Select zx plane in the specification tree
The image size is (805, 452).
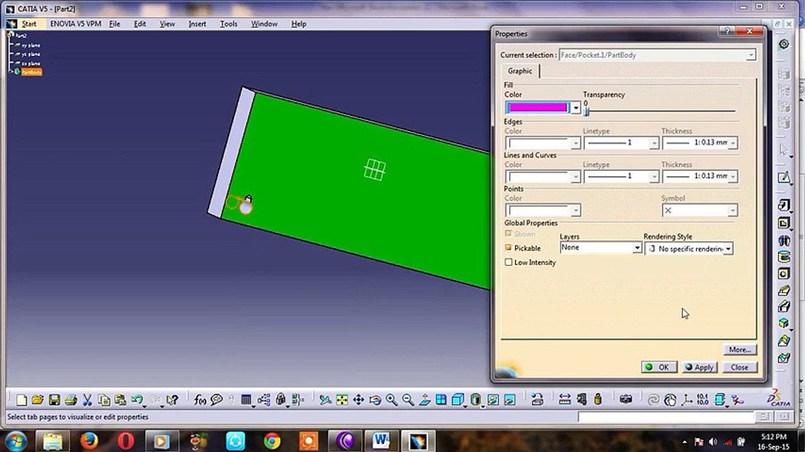[x=31, y=63]
